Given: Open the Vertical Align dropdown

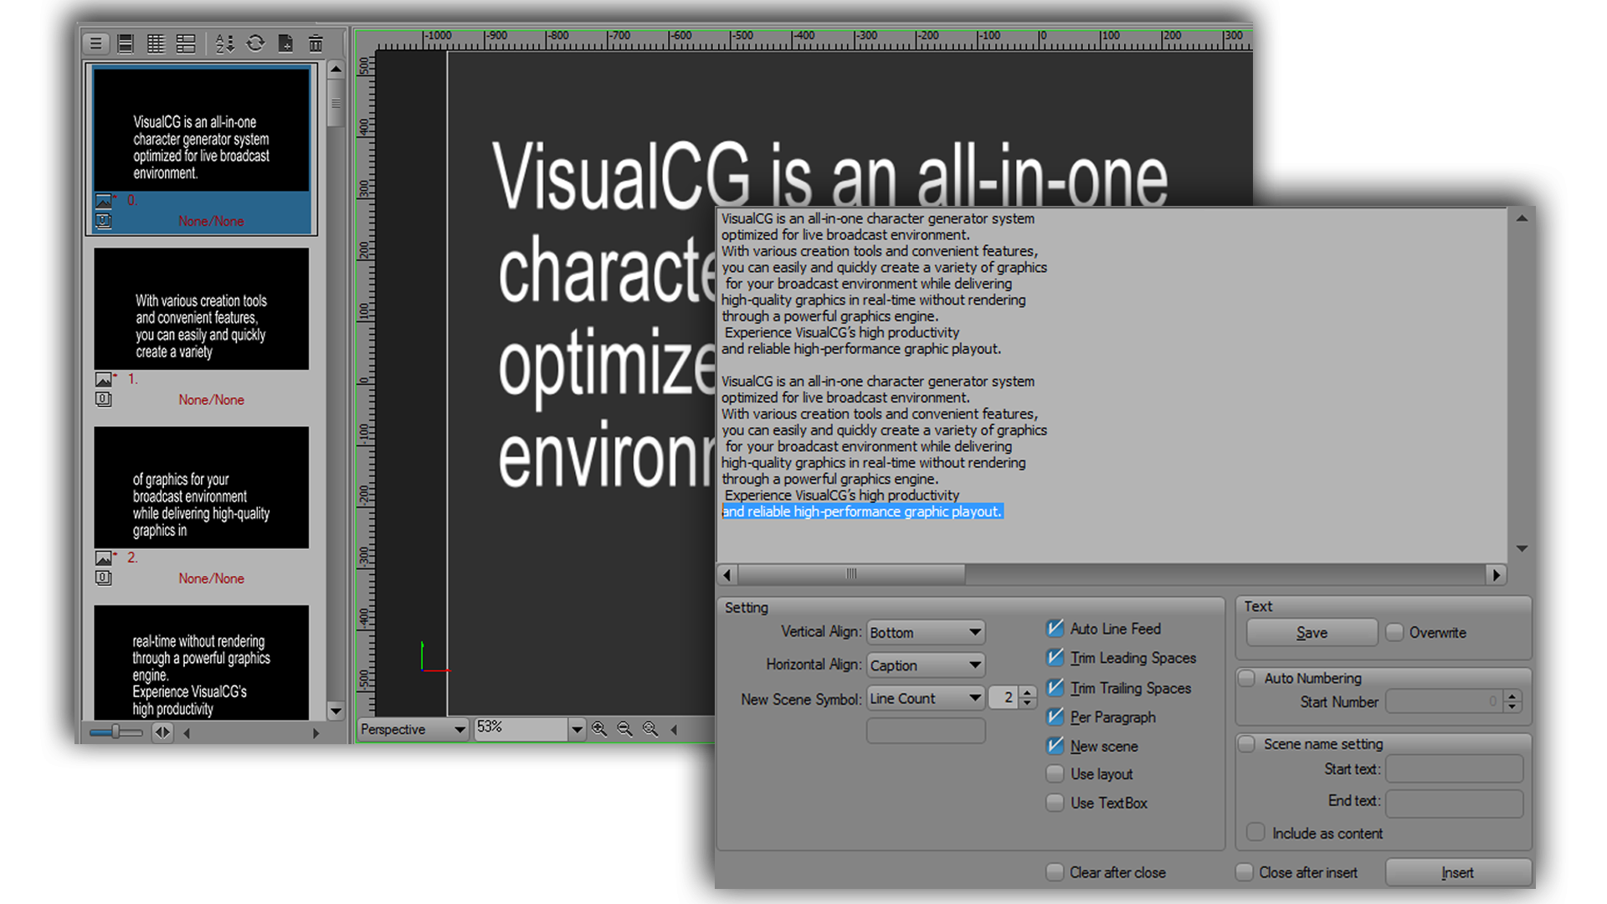Looking at the screenshot, I should click(x=926, y=632).
